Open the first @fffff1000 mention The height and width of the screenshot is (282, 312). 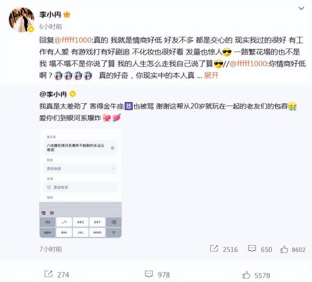coord(73,40)
